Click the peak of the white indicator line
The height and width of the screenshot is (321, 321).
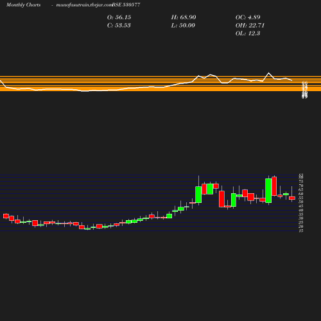click(x=269, y=73)
